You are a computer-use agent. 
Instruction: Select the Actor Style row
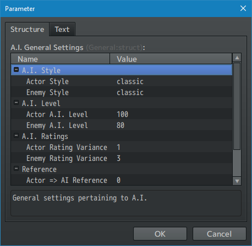pyautogui.click(x=122, y=81)
